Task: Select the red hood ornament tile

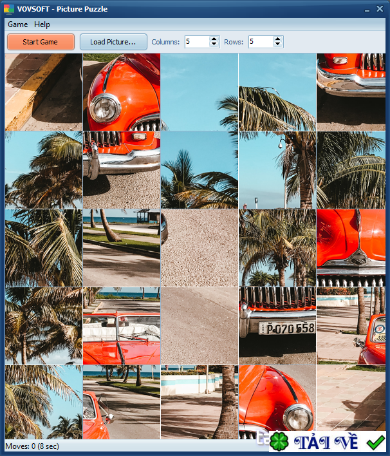Action: pos(351,248)
